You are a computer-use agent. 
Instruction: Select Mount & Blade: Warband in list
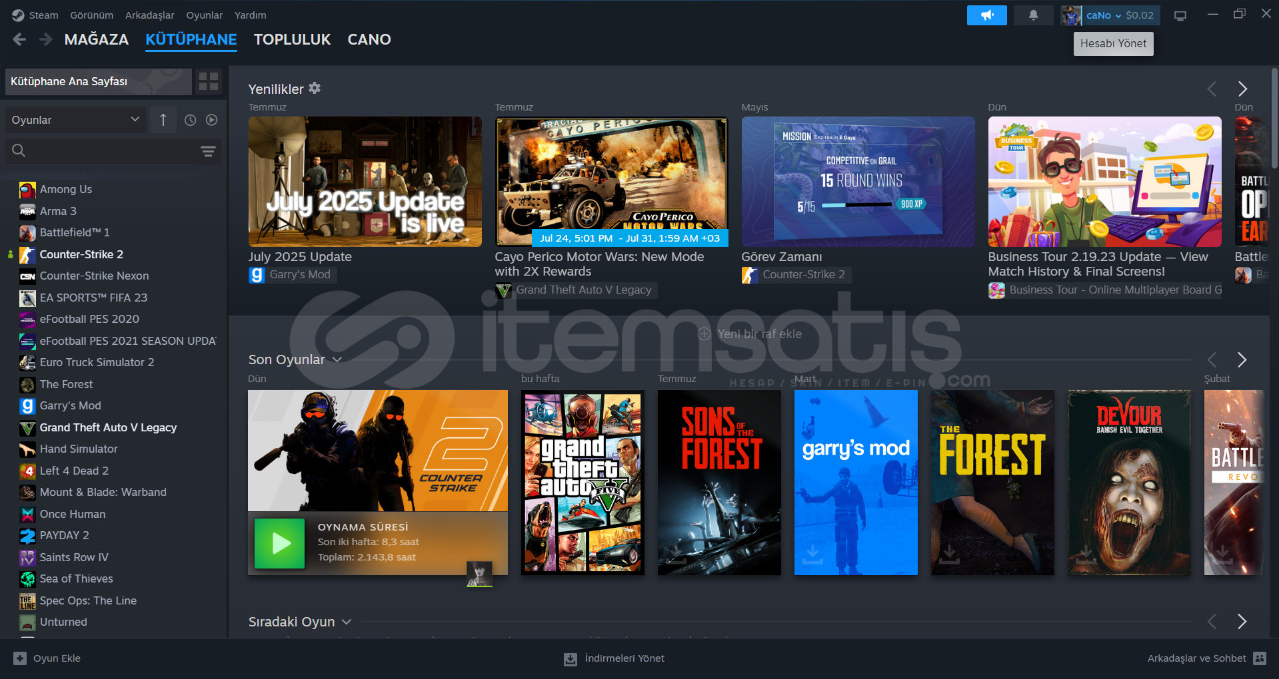pos(103,493)
